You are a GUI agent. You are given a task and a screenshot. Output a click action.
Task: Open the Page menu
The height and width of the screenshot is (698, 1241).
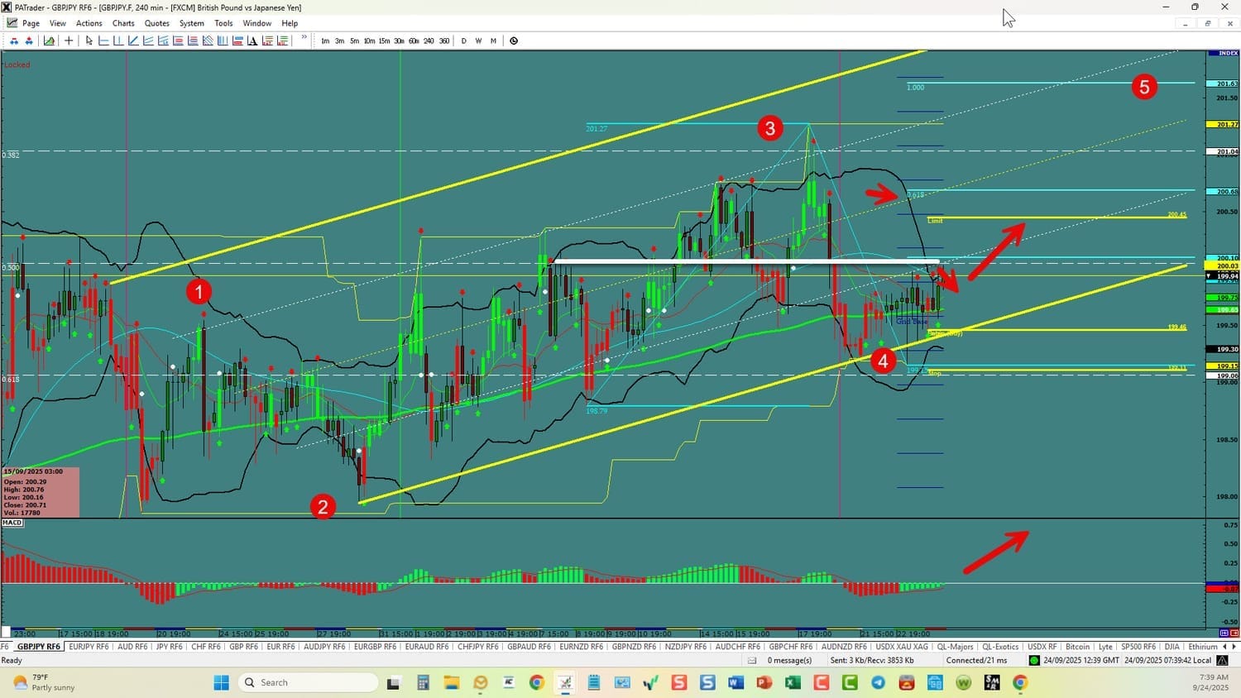pyautogui.click(x=31, y=23)
